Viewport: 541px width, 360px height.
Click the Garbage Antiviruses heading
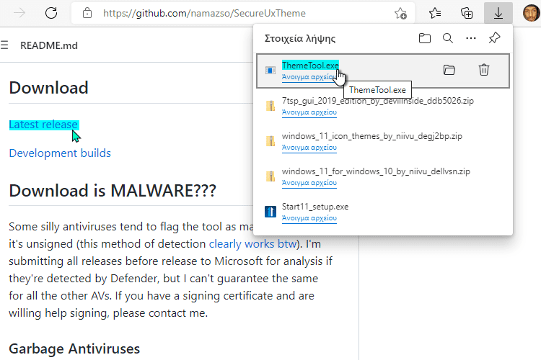[x=74, y=348]
